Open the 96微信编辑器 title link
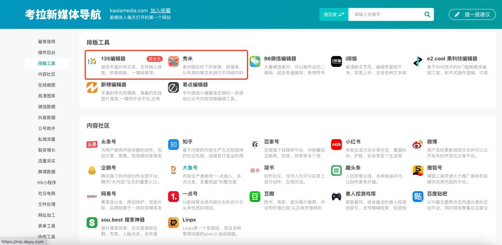Image resolution: width=502 pixels, height=245 pixels. [280, 59]
